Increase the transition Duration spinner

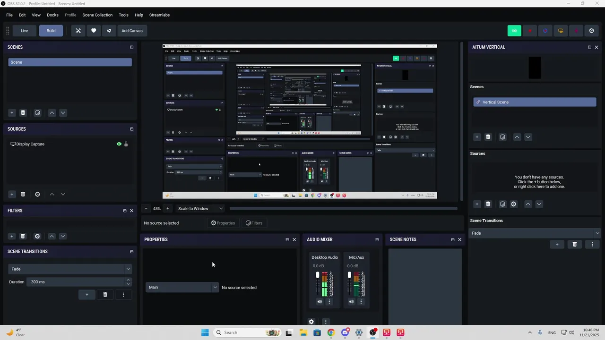pyautogui.click(x=128, y=280)
